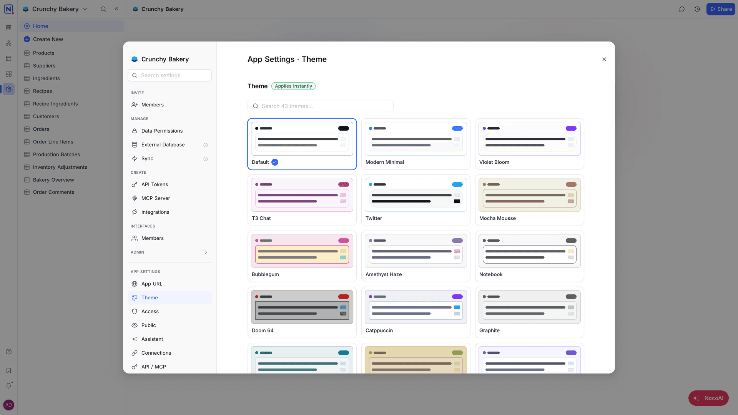Open API Tokens settings
Image resolution: width=738 pixels, height=415 pixels.
170,184
